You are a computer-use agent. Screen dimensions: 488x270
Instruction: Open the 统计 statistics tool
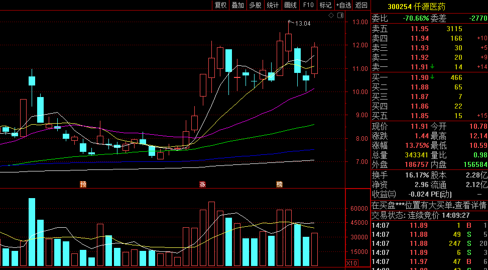pos(273,5)
